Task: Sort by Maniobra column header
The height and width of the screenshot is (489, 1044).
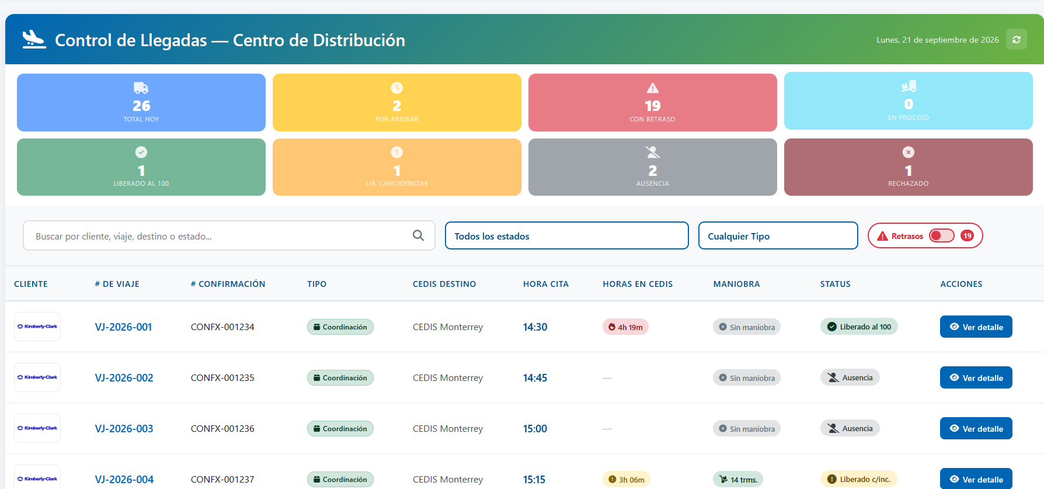Action: pos(737,284)
